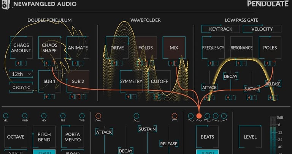This screenshot has height=154, width=292.
Task: Select the PRS modulation source circle
Action: (63, 116)
